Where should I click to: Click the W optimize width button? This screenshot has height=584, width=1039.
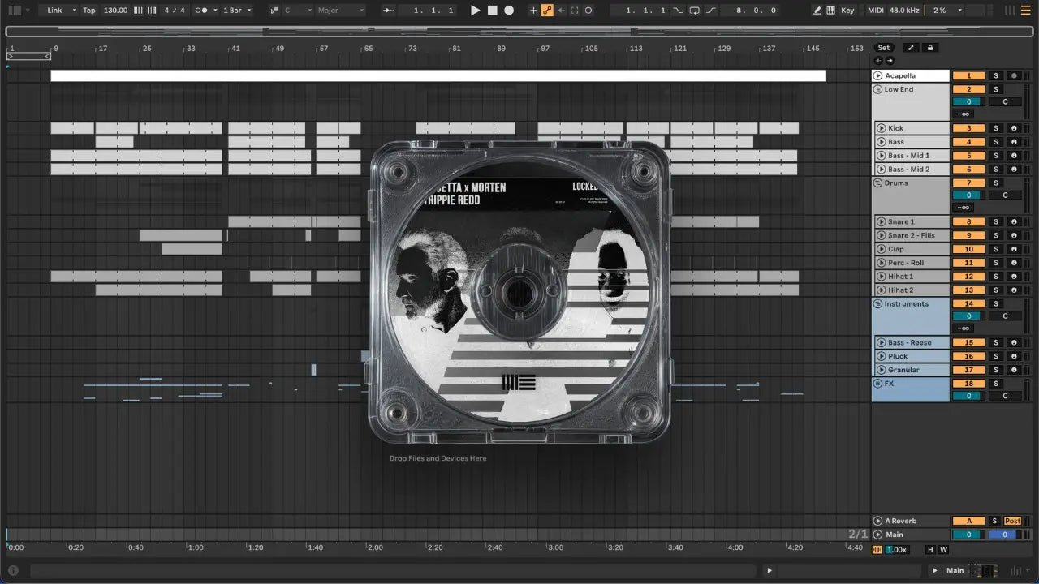click(x=943, y=550)
